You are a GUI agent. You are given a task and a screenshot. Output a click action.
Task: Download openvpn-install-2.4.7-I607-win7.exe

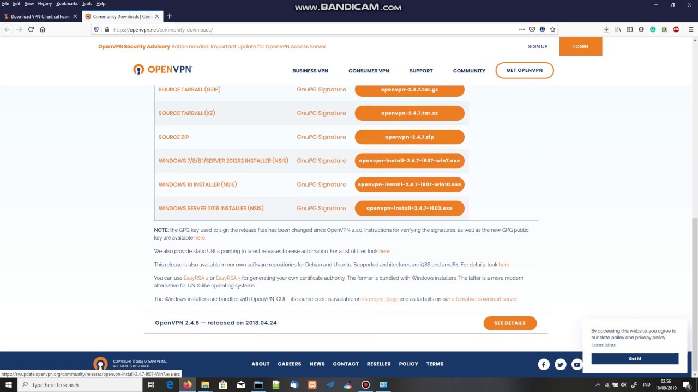click(x=410, y=161)
